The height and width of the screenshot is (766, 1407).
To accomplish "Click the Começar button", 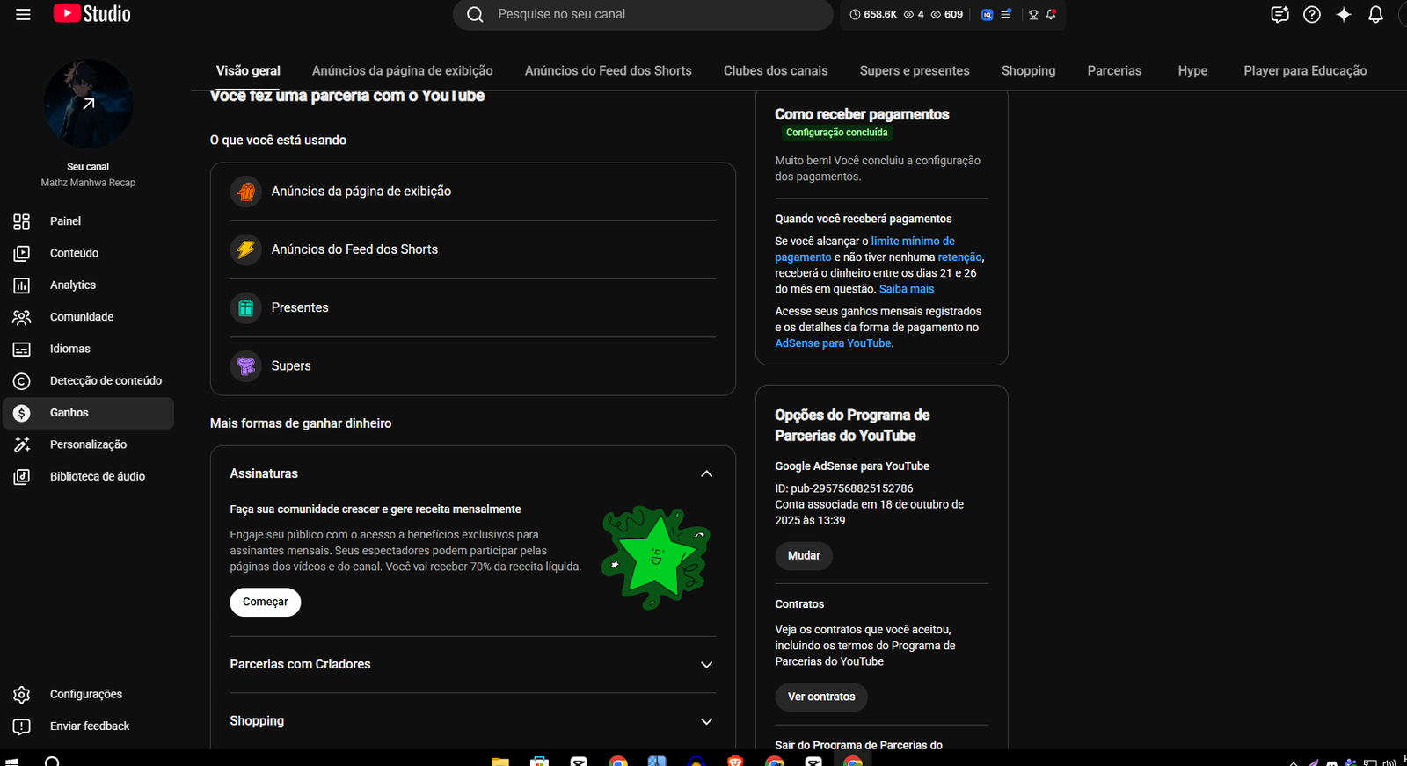I will coord(266,602).
